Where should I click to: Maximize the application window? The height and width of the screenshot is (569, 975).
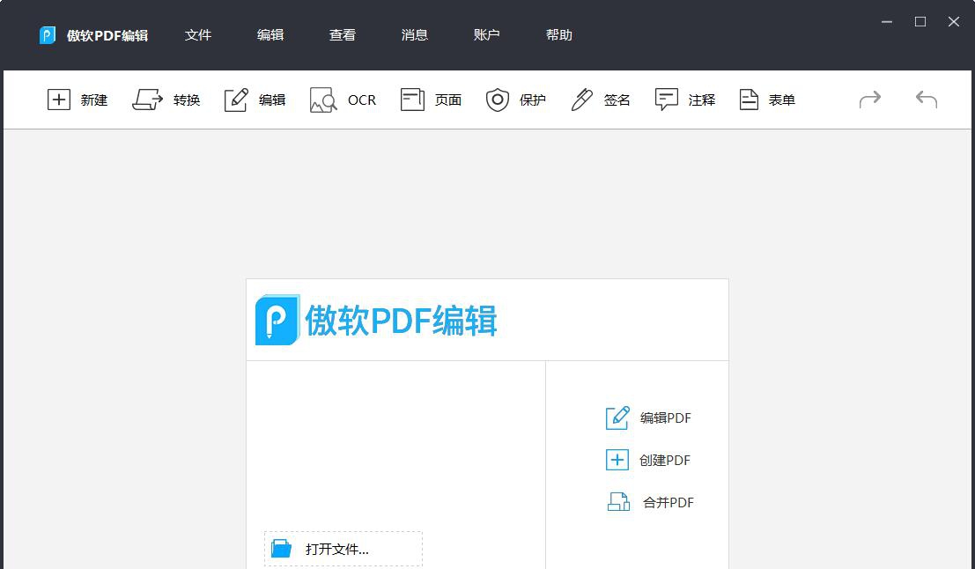coord(920,22)
